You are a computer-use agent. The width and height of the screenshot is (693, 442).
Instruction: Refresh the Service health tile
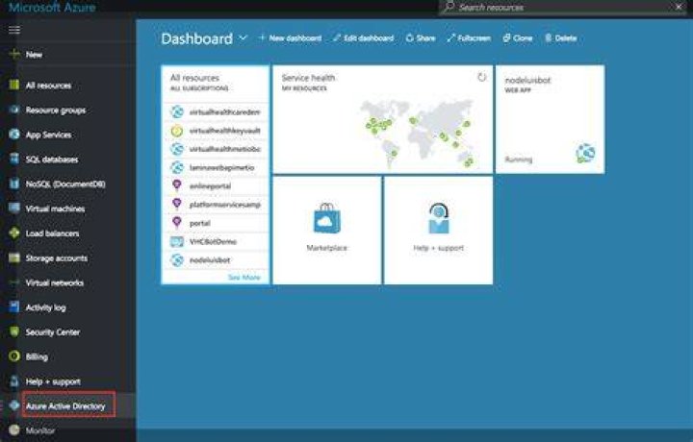point(482,78)
